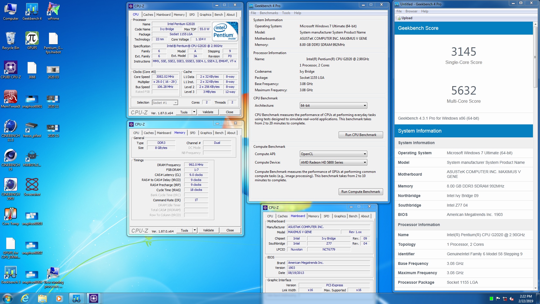Image resolution: width=540 pixels, height=304 pixels.
Task: Launch the Geekbench 3 desktop shortcut
Action: 11,275
